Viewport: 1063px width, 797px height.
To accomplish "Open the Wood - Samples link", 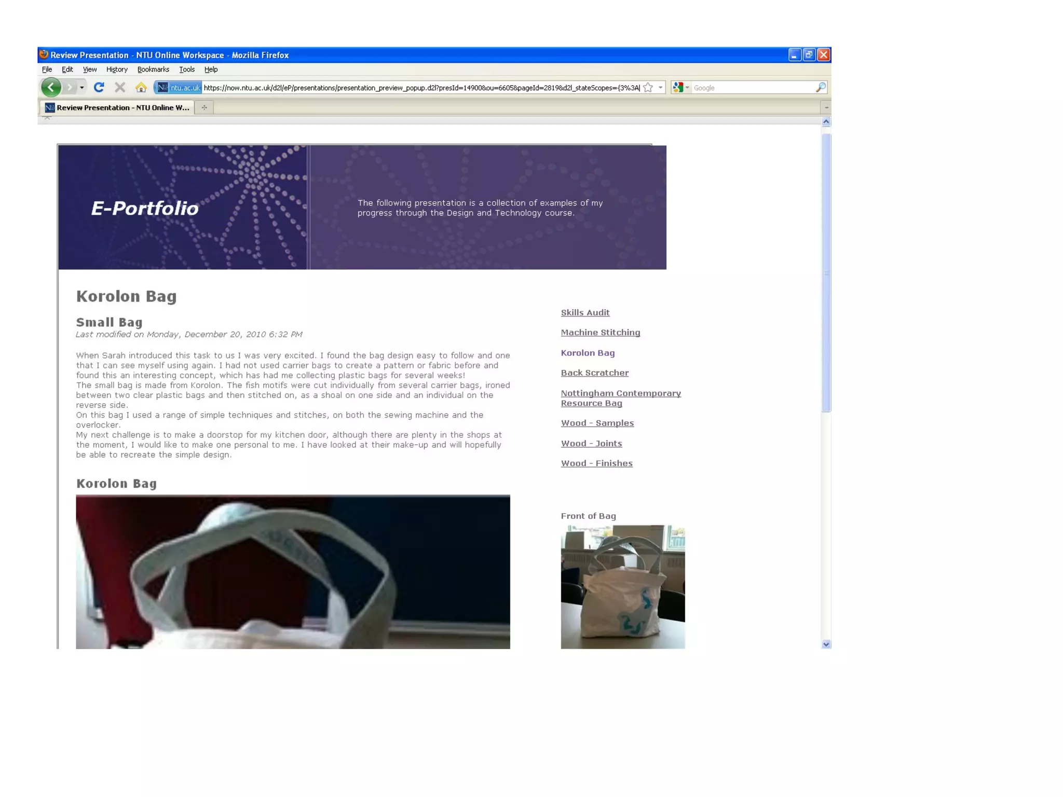I will point(597,423).
